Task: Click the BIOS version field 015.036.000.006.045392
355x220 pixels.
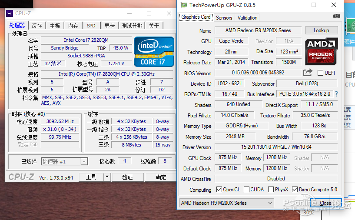Action: [x=258, y=73]
